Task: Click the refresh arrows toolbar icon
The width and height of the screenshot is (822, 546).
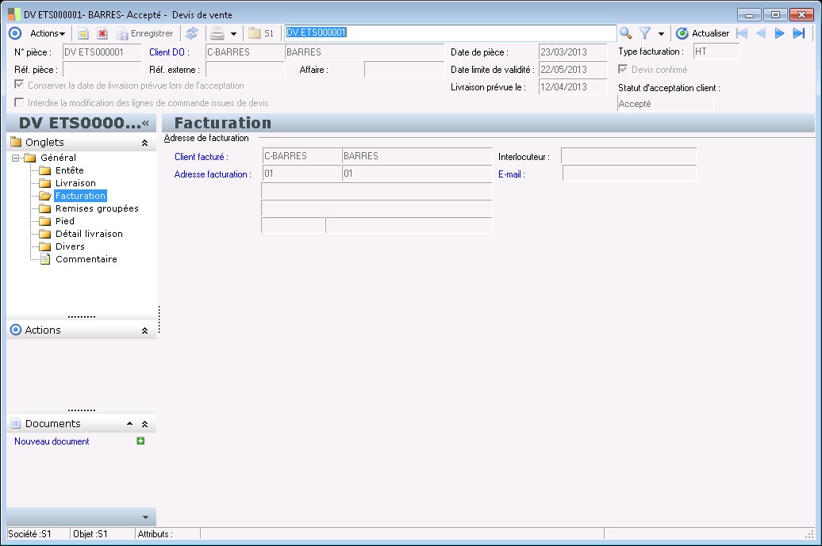Action: pos(191,33)
